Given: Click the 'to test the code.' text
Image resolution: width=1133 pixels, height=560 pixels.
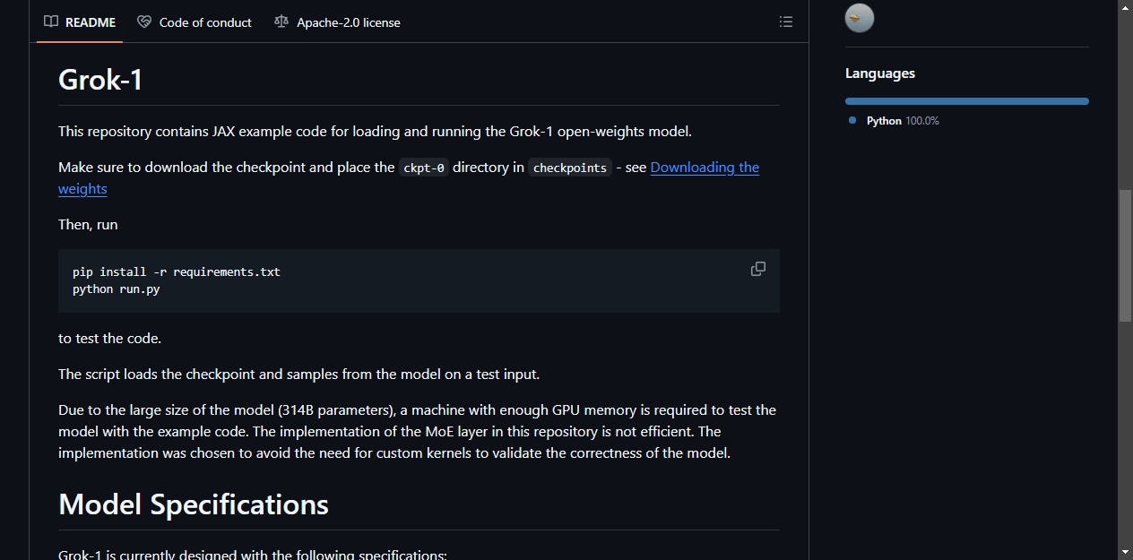Looking at the screenshot, I should tap(110, 339).
